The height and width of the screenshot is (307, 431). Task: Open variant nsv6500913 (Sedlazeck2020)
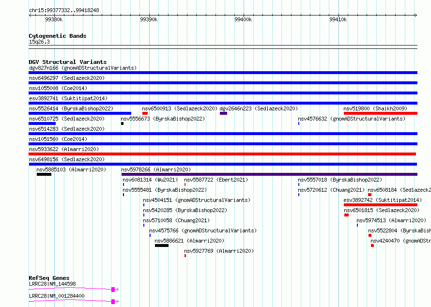[x=180, y=108]
